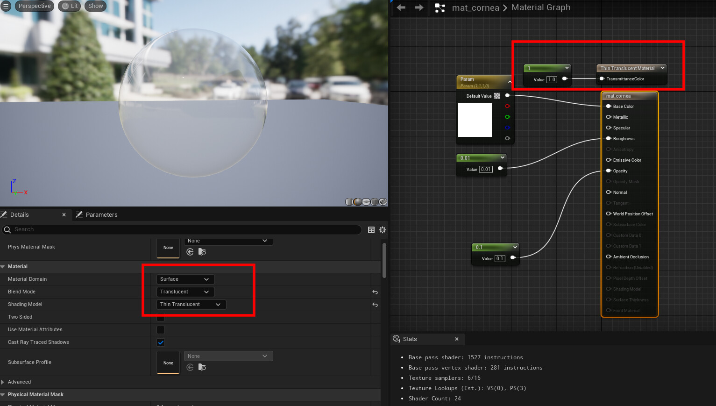Select the sphere preview mesh shape
This screenshot has height=406, width=716.
[x=358, y=201]
